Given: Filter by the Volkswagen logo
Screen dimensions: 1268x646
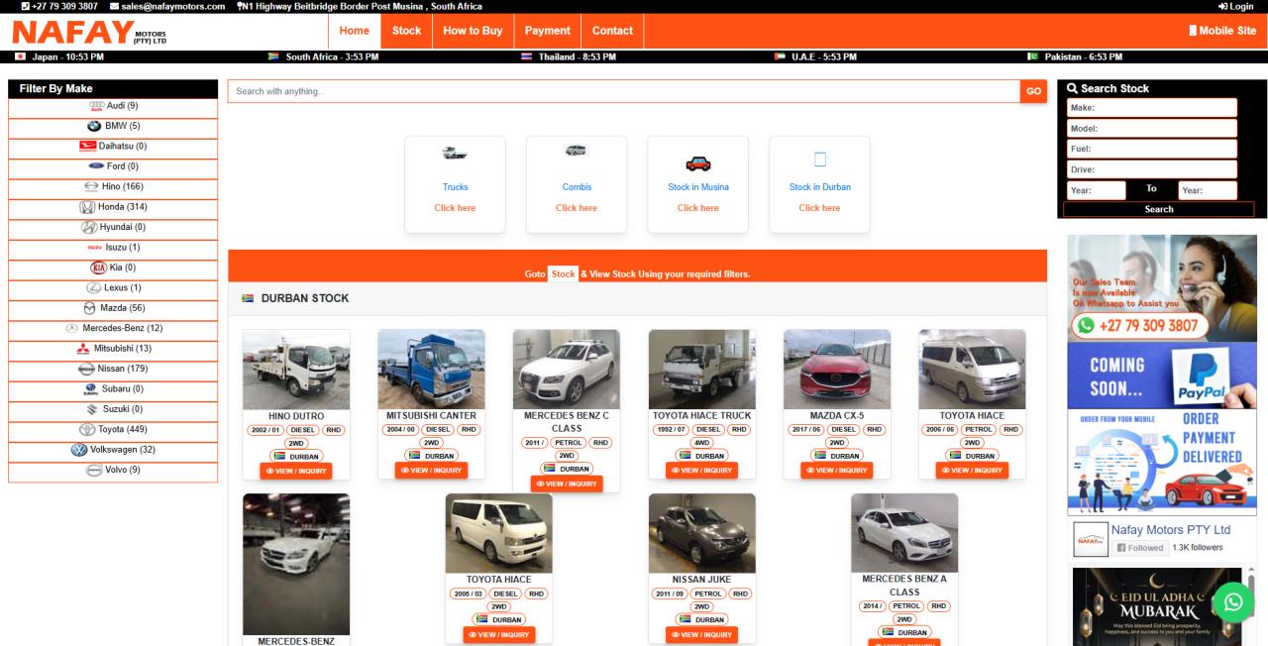Looking at the screenshot, I should pyautogui.click(x=79, y=450).
